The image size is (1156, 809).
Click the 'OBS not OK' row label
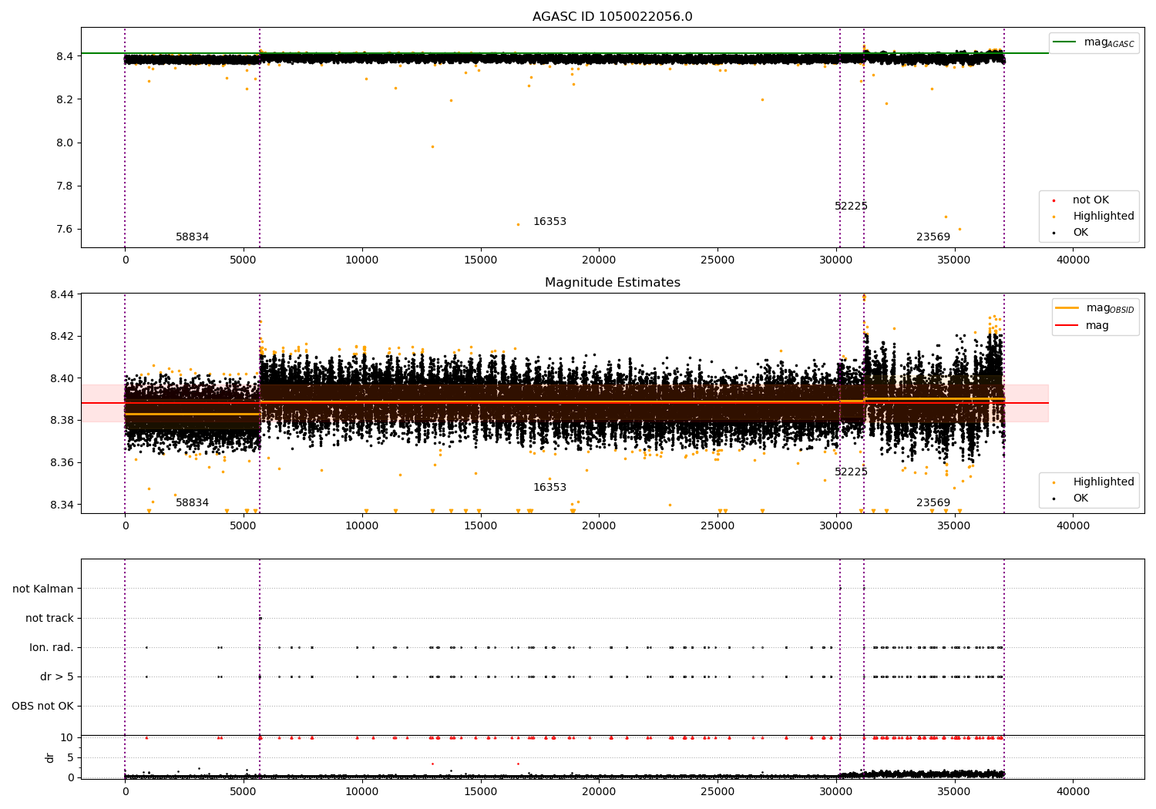coord(42,707)
